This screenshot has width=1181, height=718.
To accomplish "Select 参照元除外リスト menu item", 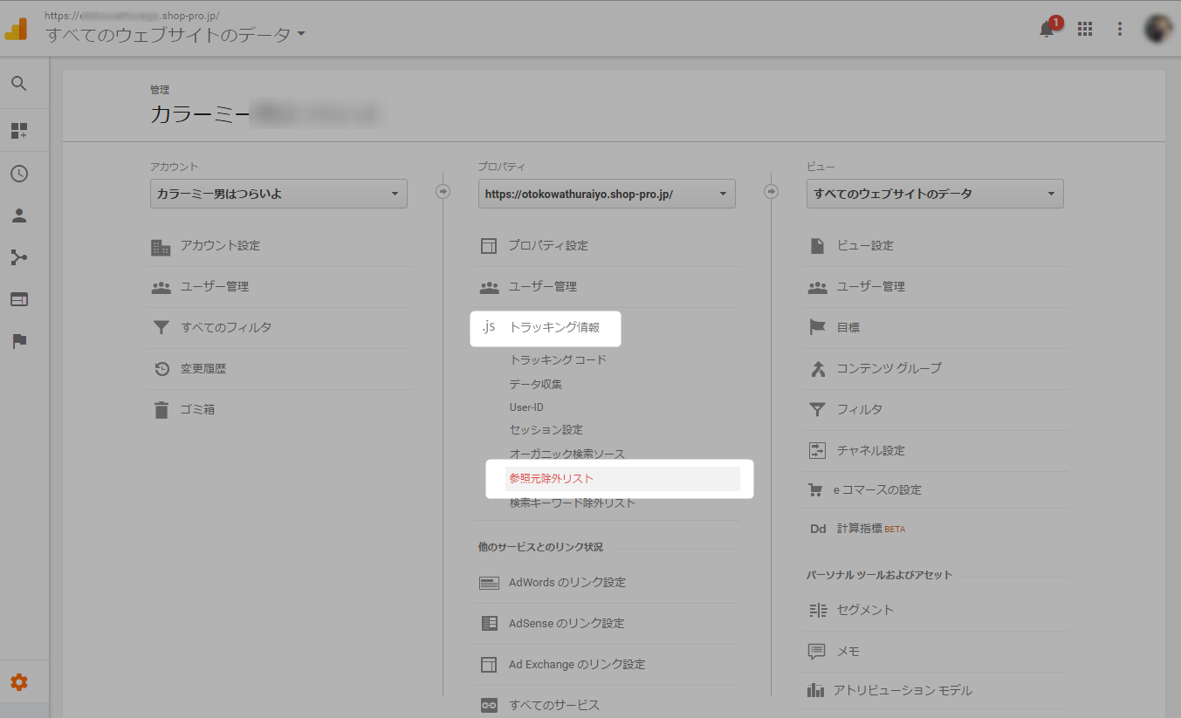I will tap(552, 479).
